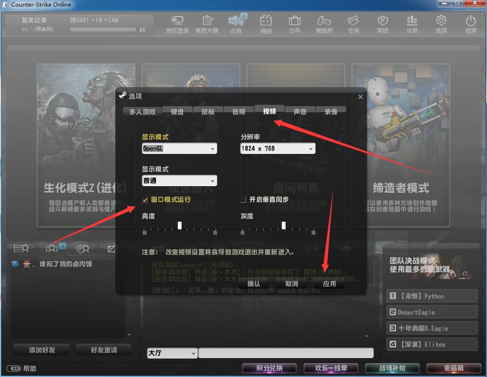This screenshot has width=487, height=377.
Task: Click 添加好友 button
Action: [42, 350]
